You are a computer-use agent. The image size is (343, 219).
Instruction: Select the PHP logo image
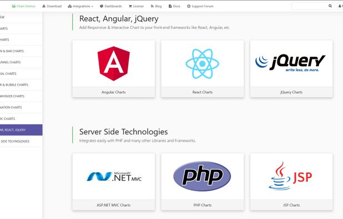tap(202, 176)
